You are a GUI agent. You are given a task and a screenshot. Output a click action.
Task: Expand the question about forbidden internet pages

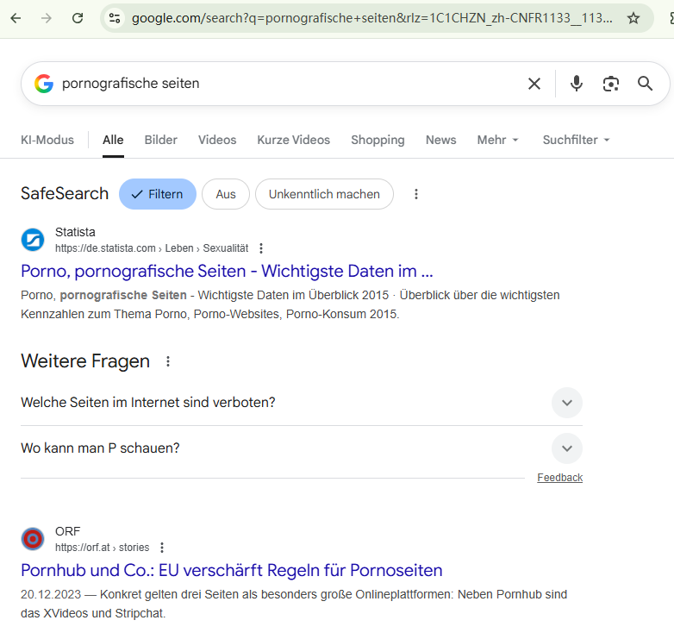(566, 403)
